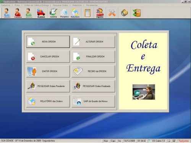This screenshot has width=191, height=143.
Task: Open the tools wrench and screwdriver icon
Action: [112, 13]
